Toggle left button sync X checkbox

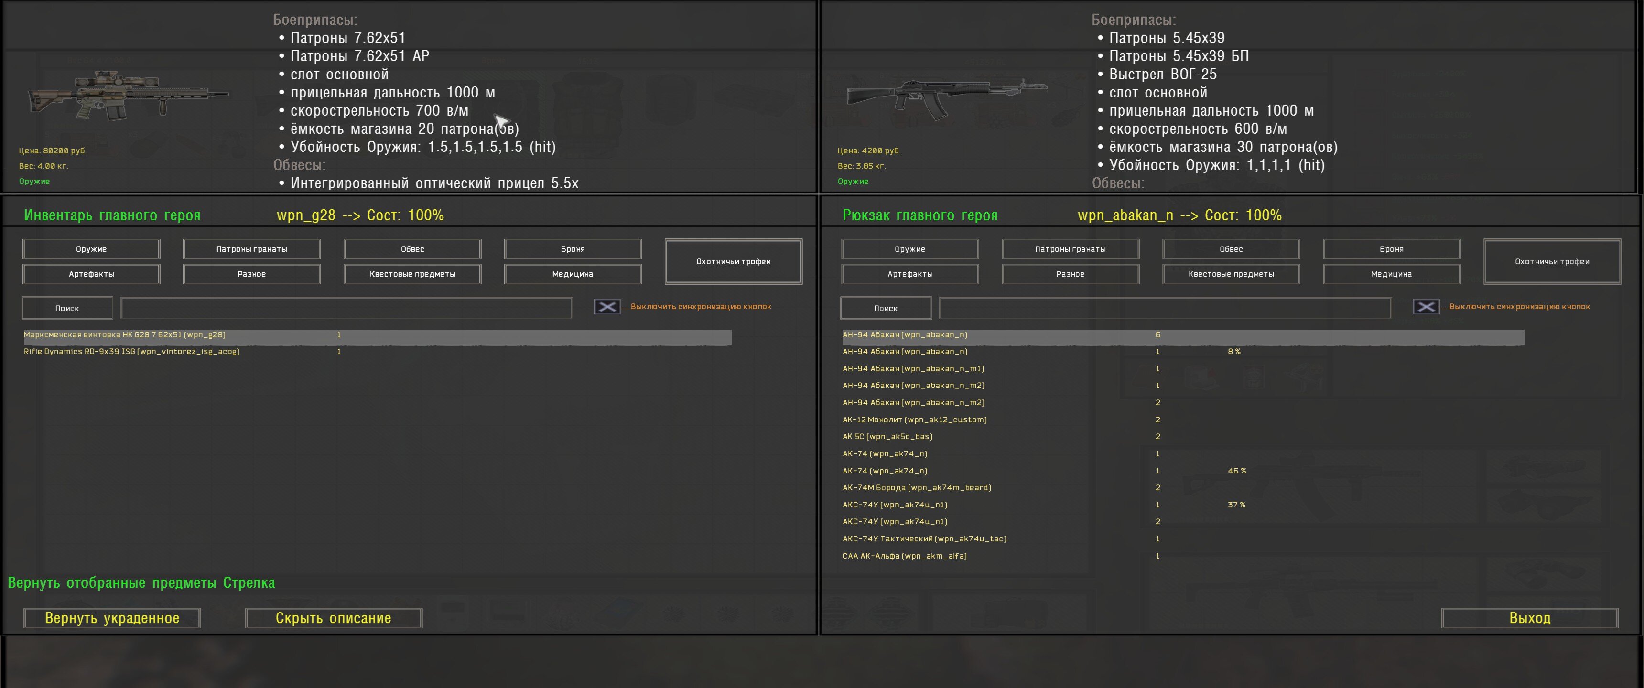click(607, 307)
